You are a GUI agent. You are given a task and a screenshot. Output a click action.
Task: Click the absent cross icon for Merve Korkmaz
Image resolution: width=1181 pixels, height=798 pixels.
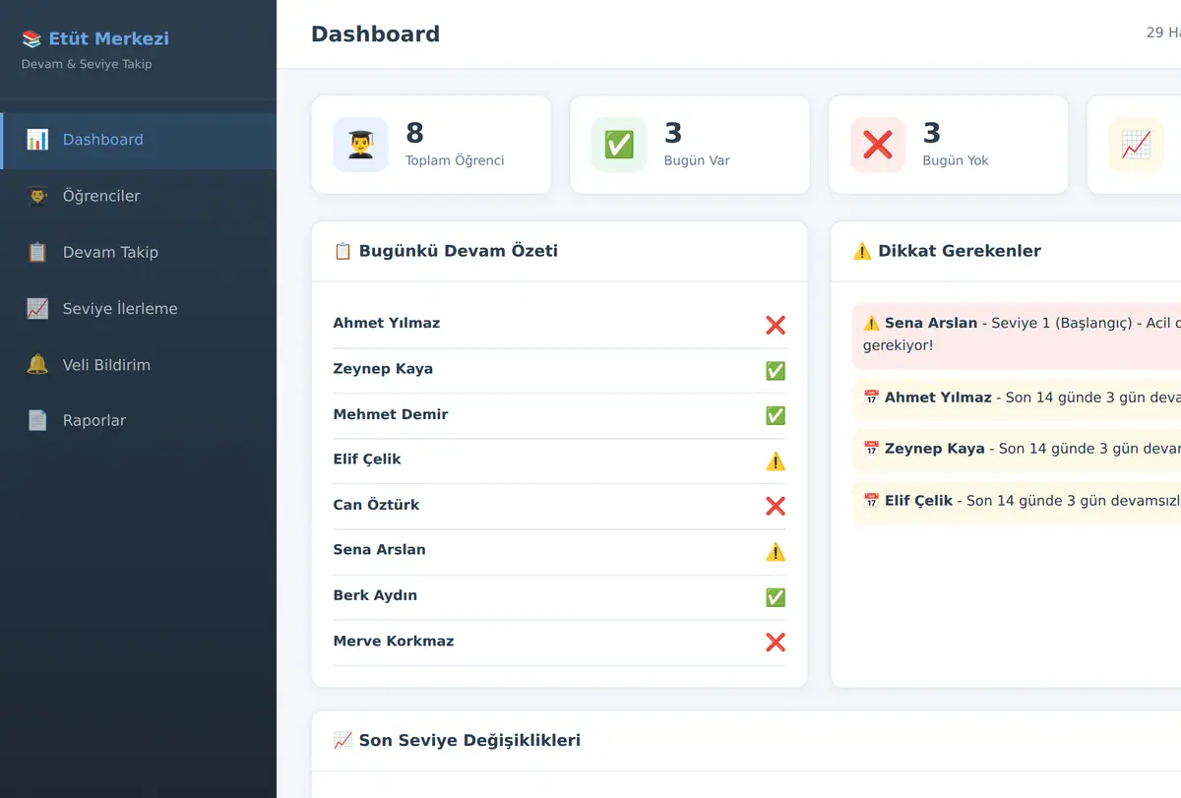point(776,642)
